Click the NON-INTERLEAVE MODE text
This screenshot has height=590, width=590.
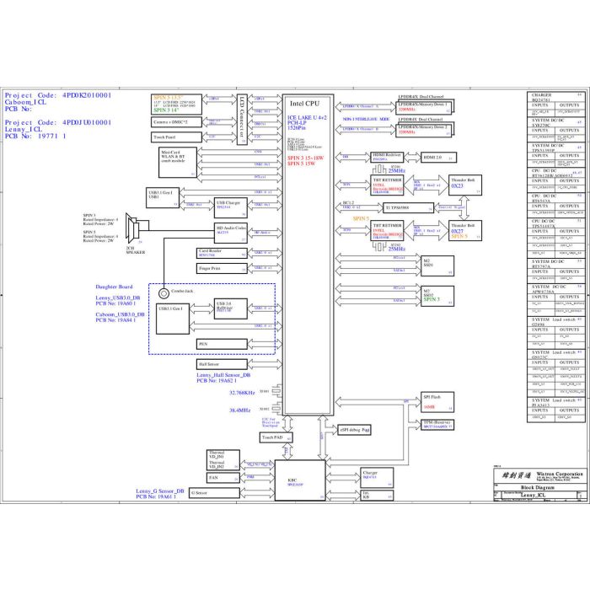coord(366,120)
